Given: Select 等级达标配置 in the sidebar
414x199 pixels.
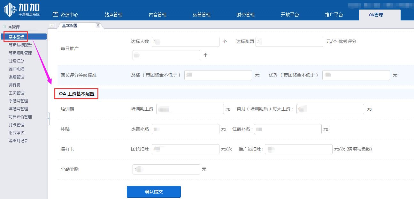Looking at the screenshot, I should point(20,45).
